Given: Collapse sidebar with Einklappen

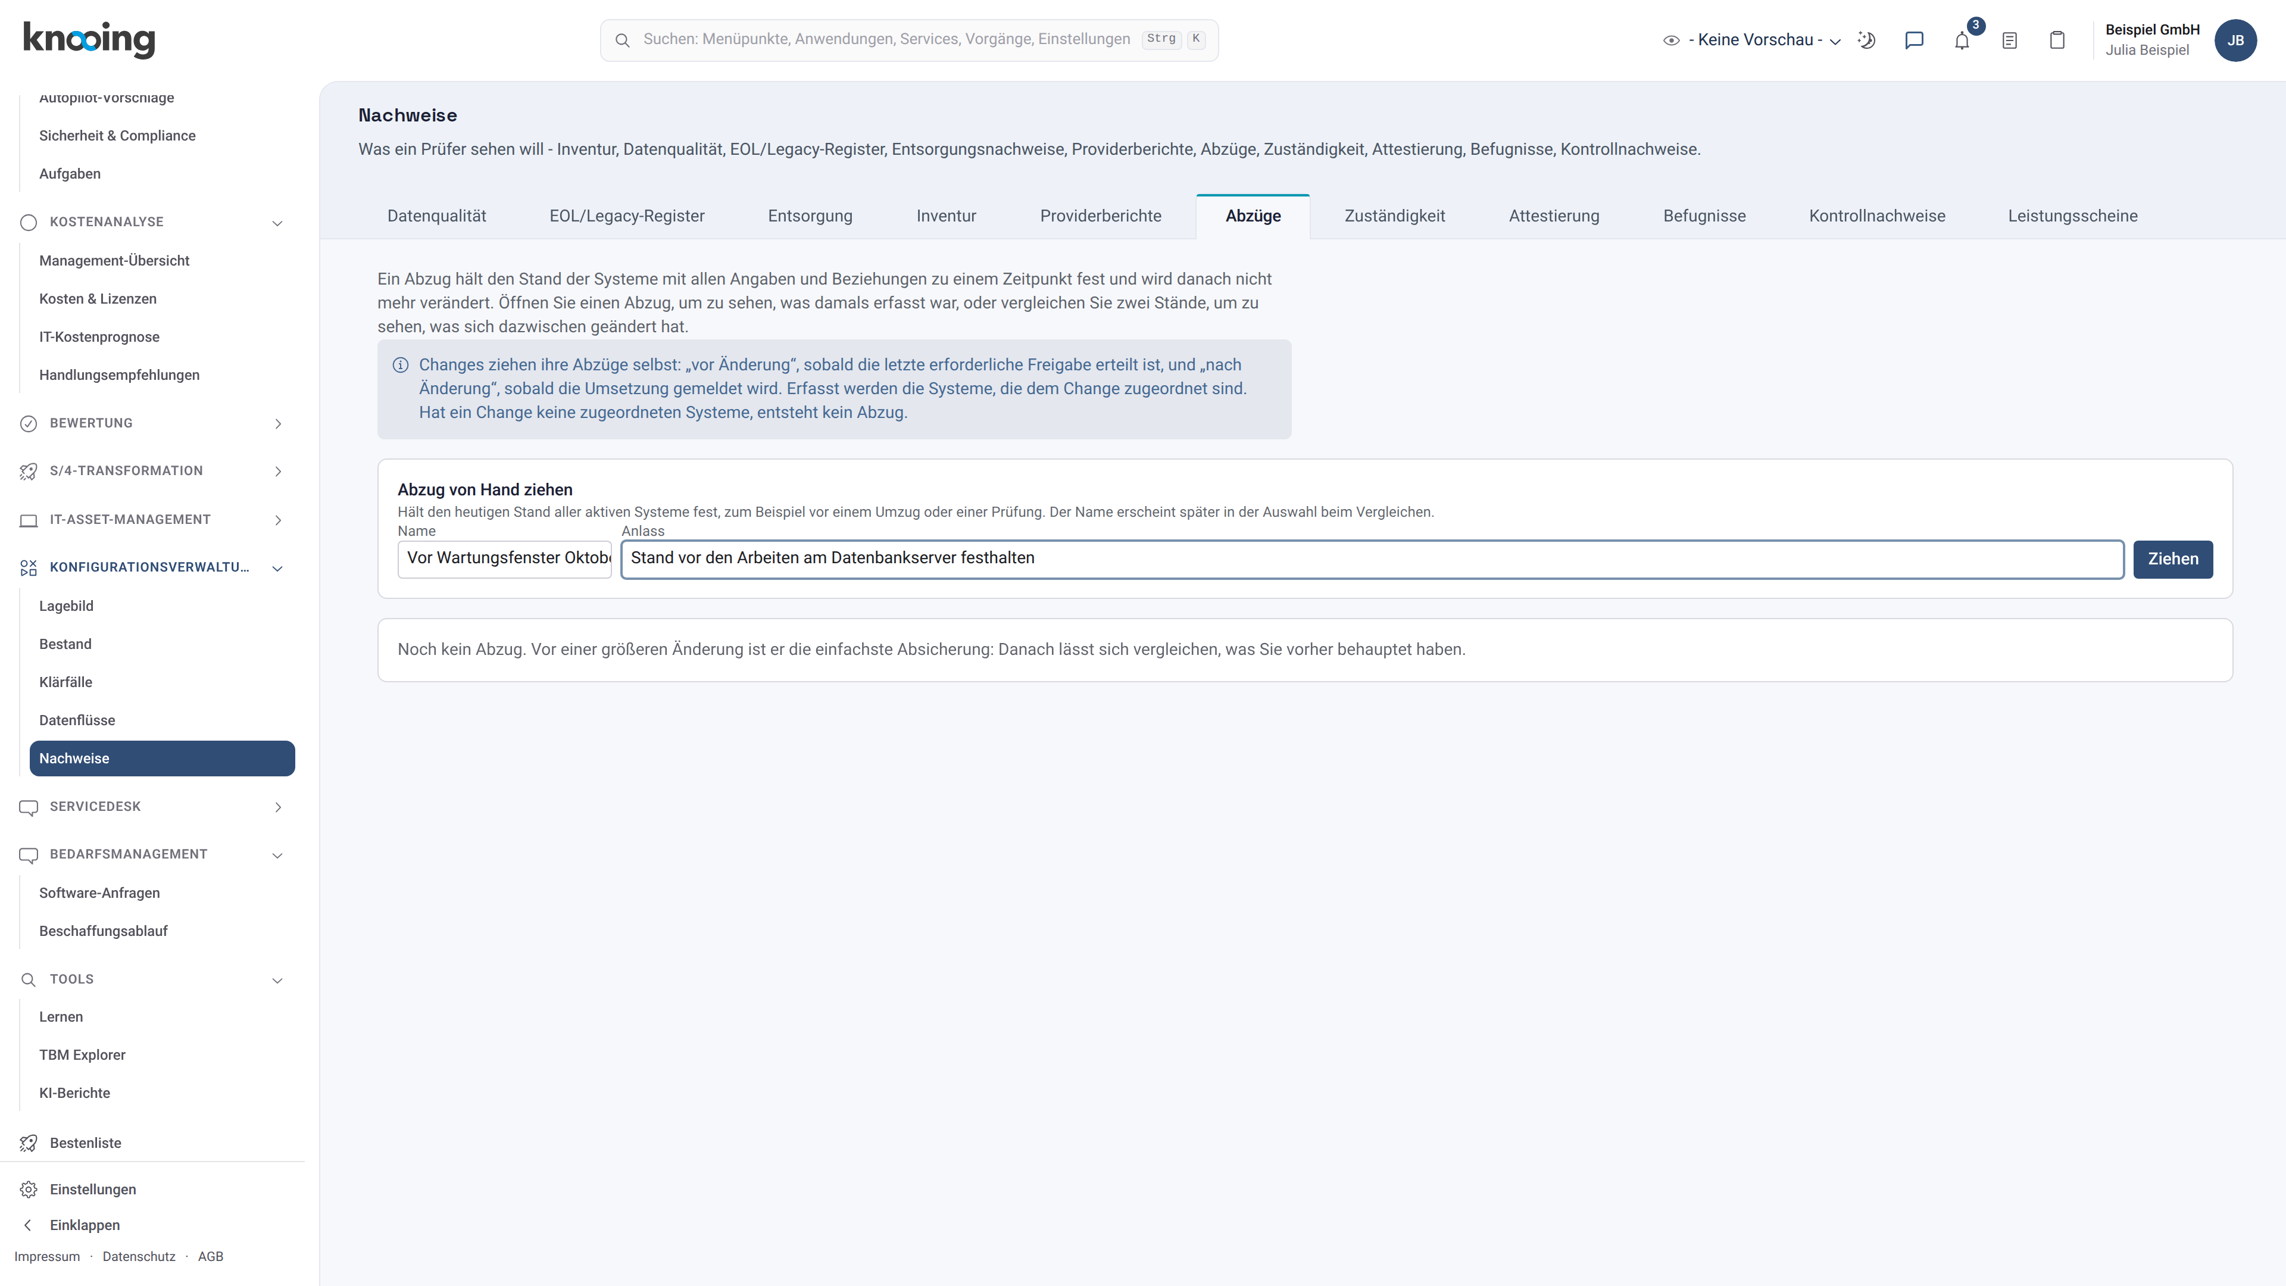Looking at the screenshot, I should click(85, 1226).
